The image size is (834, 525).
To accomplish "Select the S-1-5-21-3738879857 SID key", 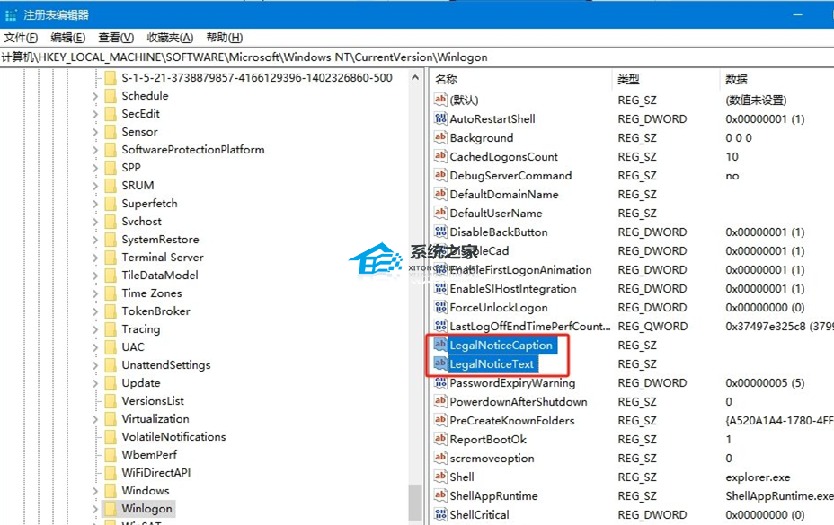I will (257, 78).
